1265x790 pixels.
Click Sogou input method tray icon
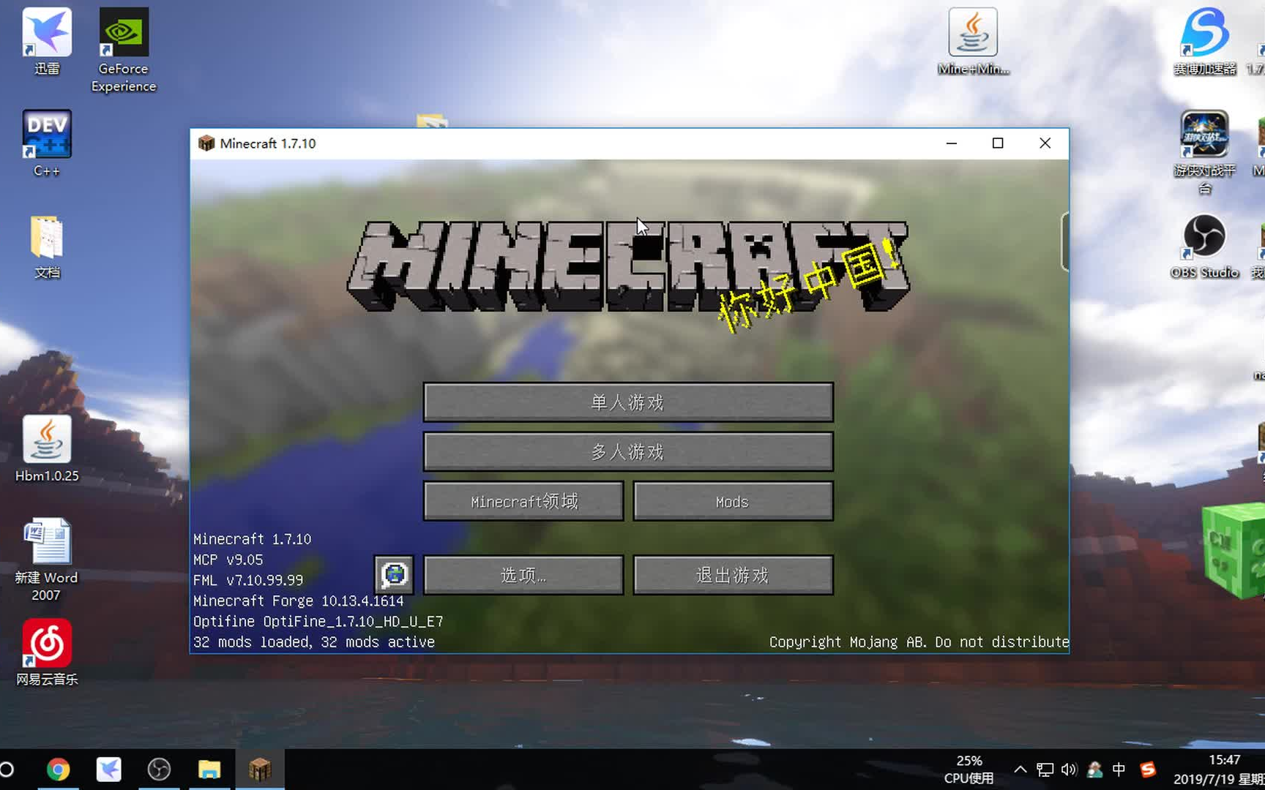(x=1148, y=770)
